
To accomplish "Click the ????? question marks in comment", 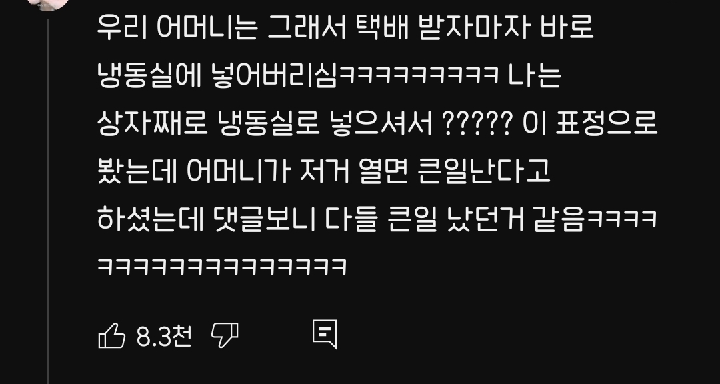I will (x=477, y=123).
